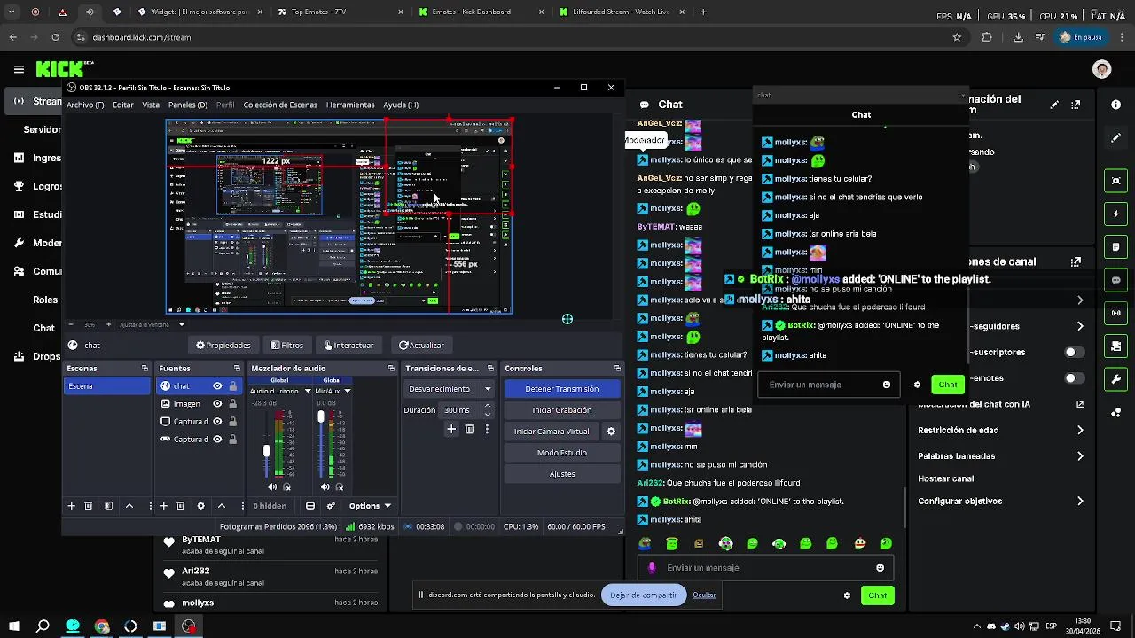The height and width of the screenshot is (638, 1135).
Task: Expand Configurar objetivos option
Action: pyautogui.click(x=1000, y=502)
